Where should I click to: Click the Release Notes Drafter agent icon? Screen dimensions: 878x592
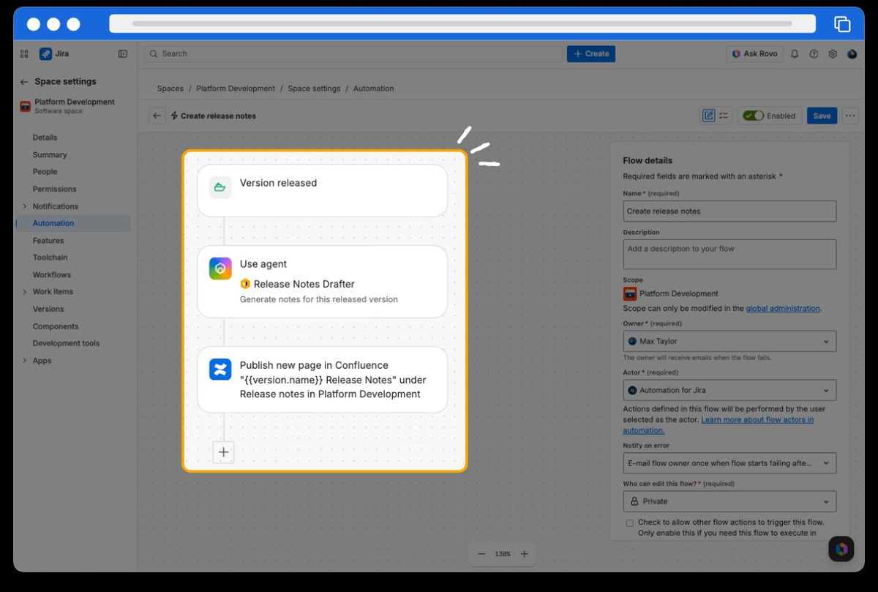[x=245, y=284]
